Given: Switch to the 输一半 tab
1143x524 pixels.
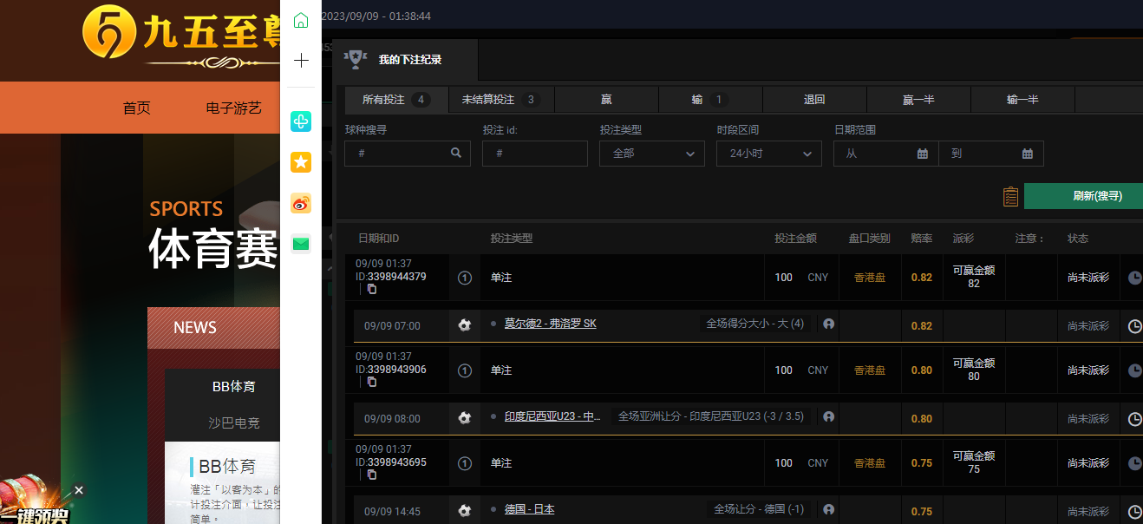Looking at the screenshot, I should [1022, 100].
